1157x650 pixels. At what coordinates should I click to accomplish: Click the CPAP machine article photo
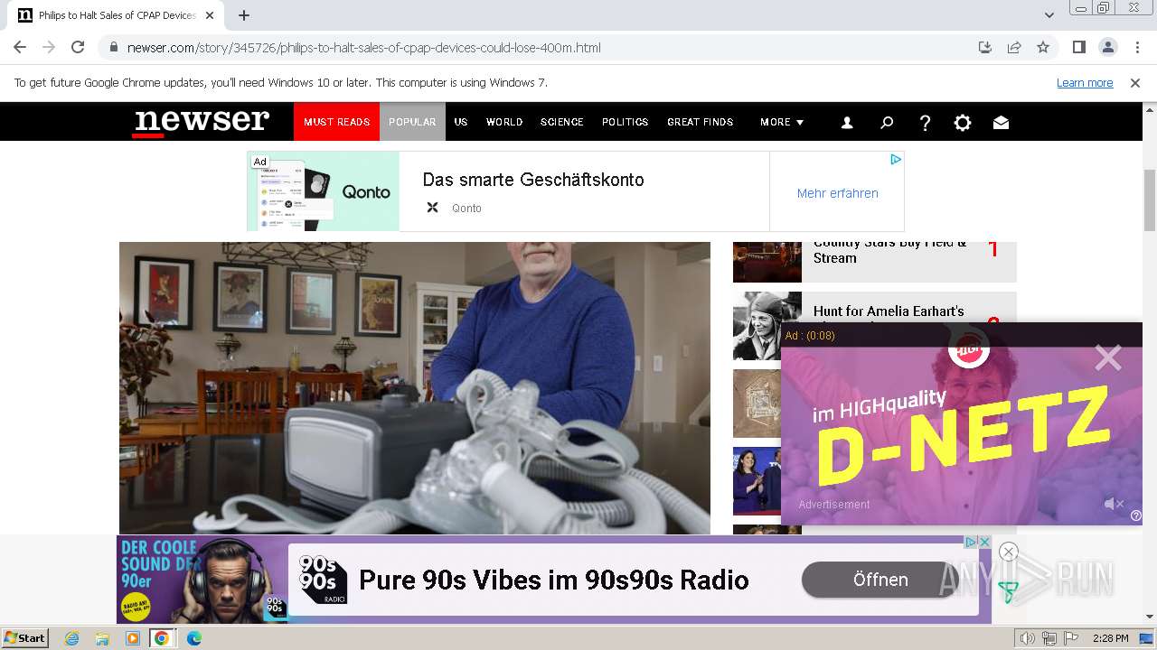point(415,388)
